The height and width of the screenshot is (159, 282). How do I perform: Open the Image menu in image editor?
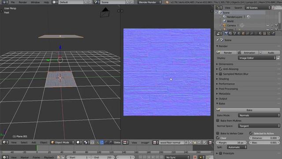pos(145,143)
